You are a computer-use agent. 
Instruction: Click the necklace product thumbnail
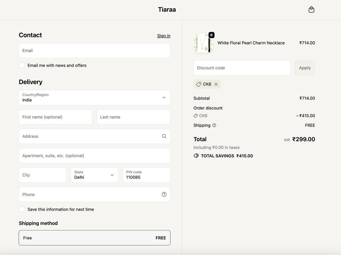coord(203,43)
